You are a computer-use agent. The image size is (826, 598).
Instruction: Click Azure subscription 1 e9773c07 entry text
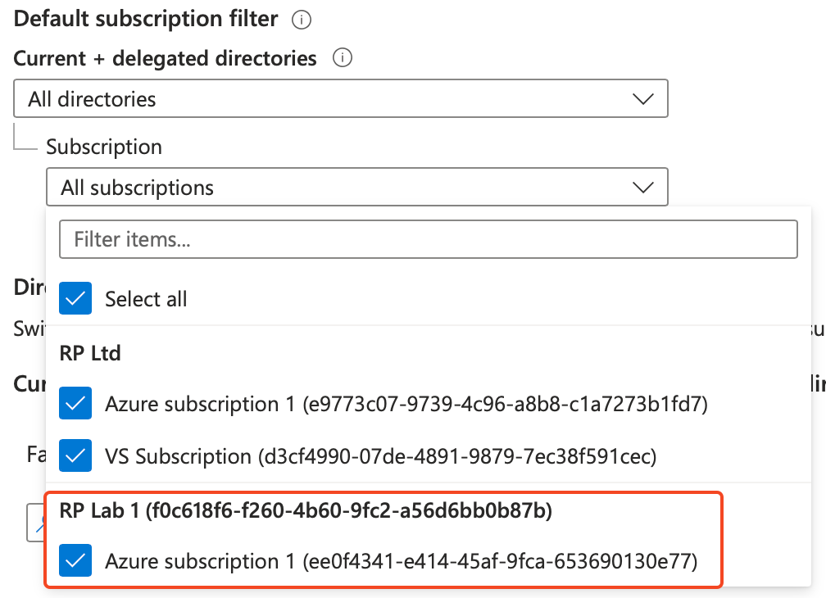[406, 404]
